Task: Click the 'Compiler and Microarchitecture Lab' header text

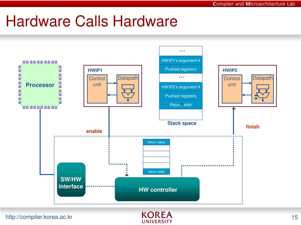Action: (254, 4)
